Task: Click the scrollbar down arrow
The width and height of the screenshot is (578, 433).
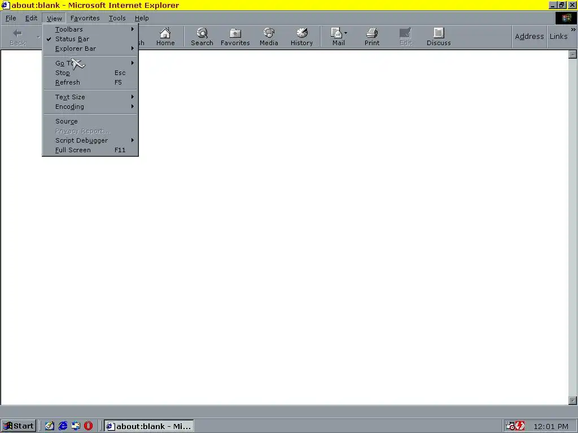Action: point(572,400)
